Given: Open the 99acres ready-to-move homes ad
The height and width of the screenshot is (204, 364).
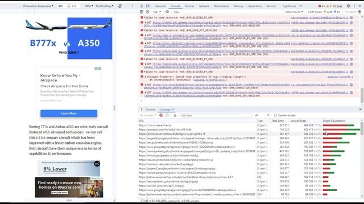Looking at the screenshot, I should [69, 187].
